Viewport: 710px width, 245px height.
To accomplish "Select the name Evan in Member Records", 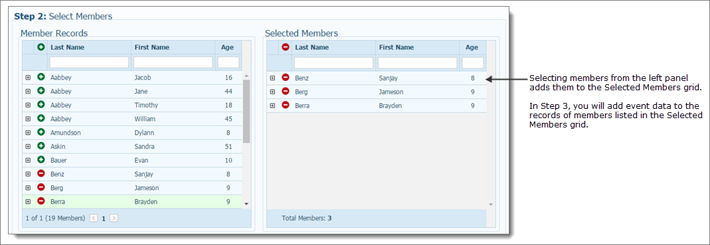I will pos(141,160).
